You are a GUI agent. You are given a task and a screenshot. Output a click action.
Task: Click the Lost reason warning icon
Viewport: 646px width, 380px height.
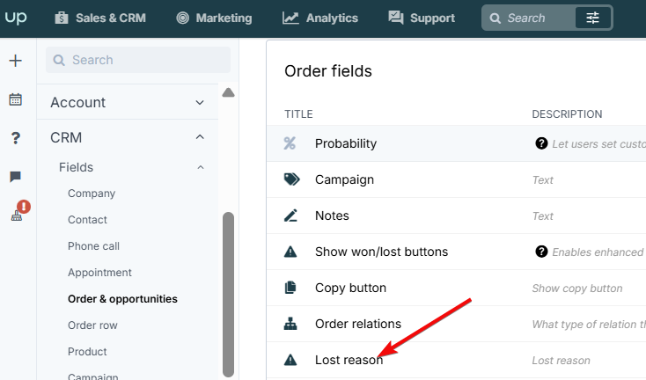[290, 360]
